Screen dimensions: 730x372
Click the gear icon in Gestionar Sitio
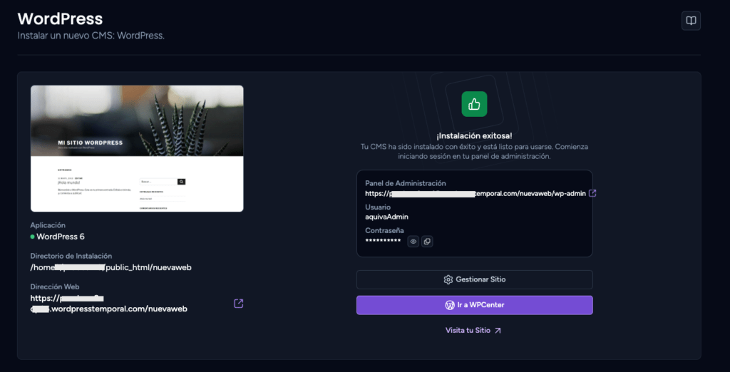tap(448, 280)
